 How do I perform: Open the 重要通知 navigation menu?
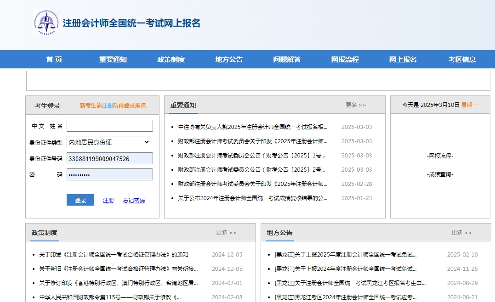(x=113, y=59)
